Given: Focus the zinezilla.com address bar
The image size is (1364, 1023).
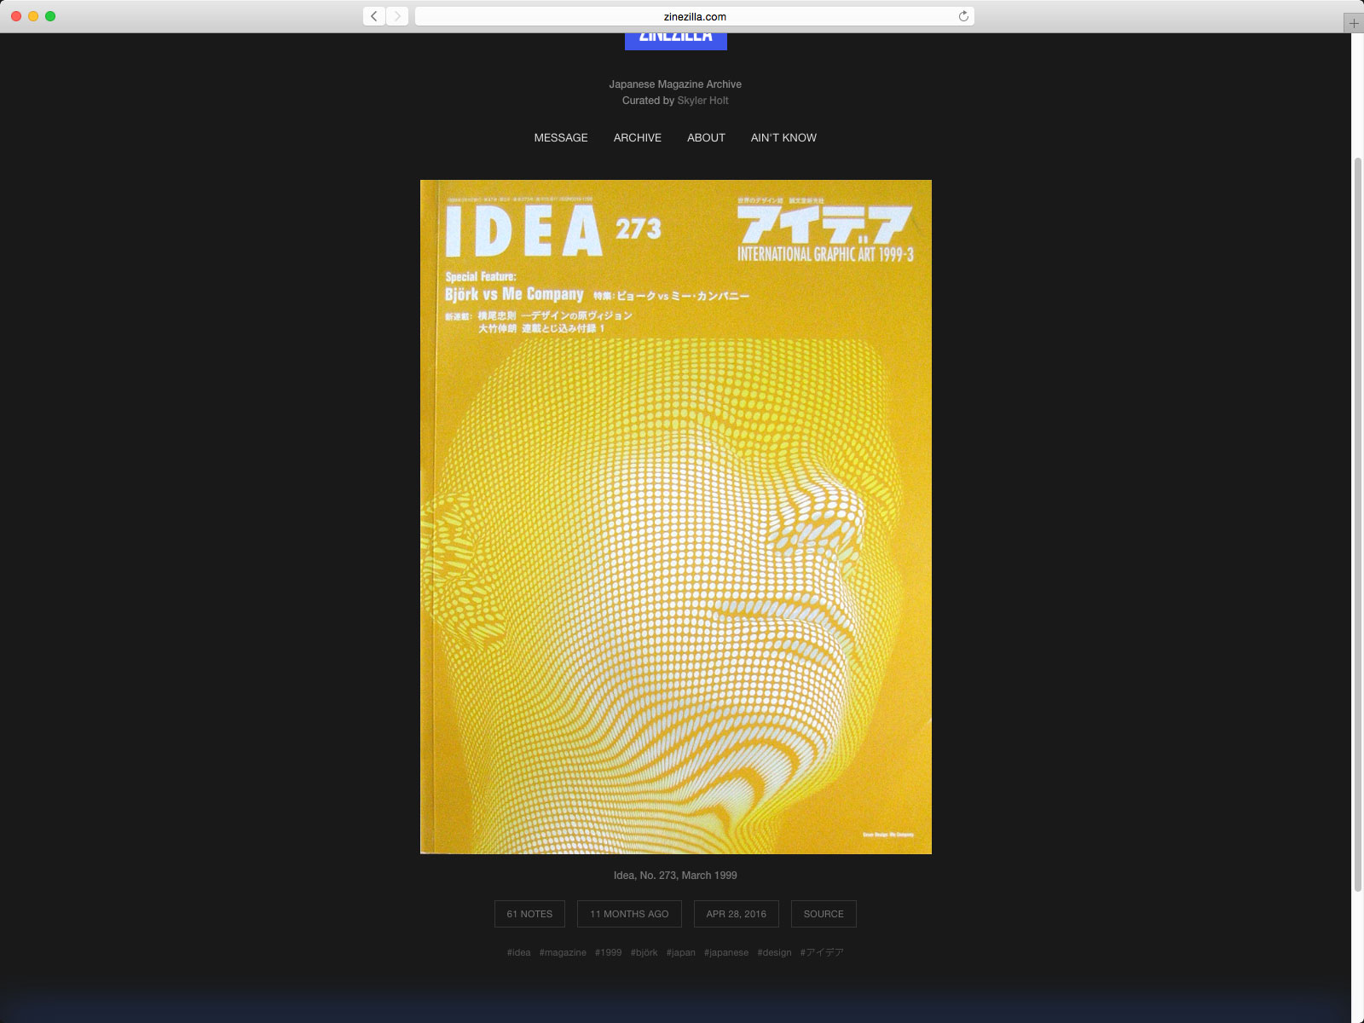Looking at the screenshot, I should click(694, 16).
